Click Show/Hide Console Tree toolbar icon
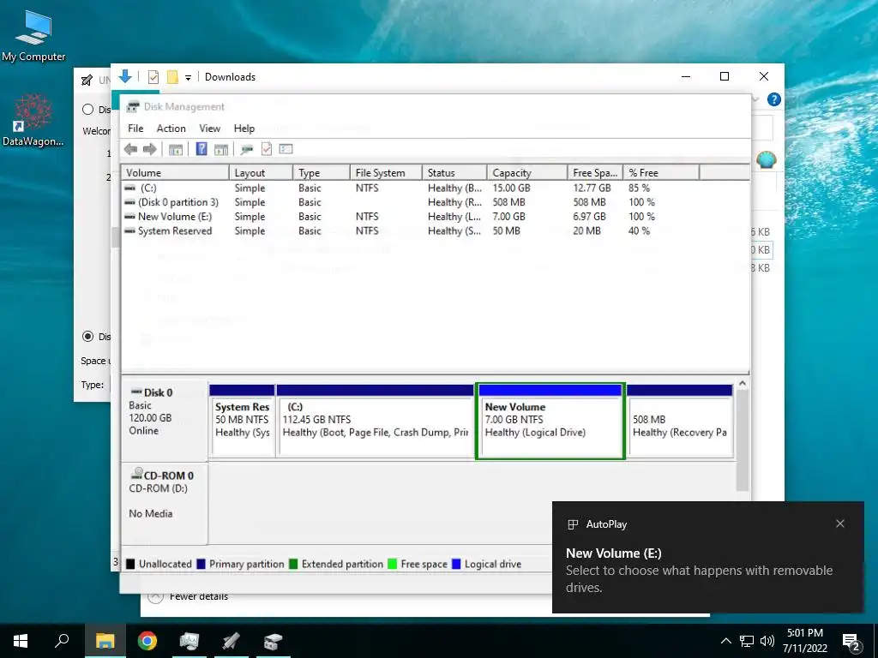 click(176, 149)
